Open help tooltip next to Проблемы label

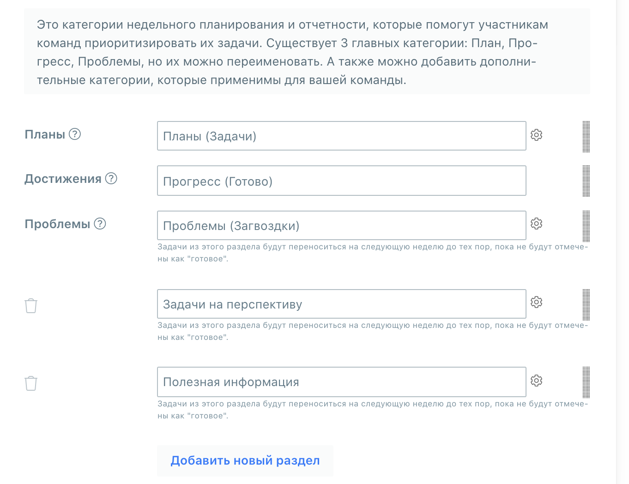pos(100,225)
